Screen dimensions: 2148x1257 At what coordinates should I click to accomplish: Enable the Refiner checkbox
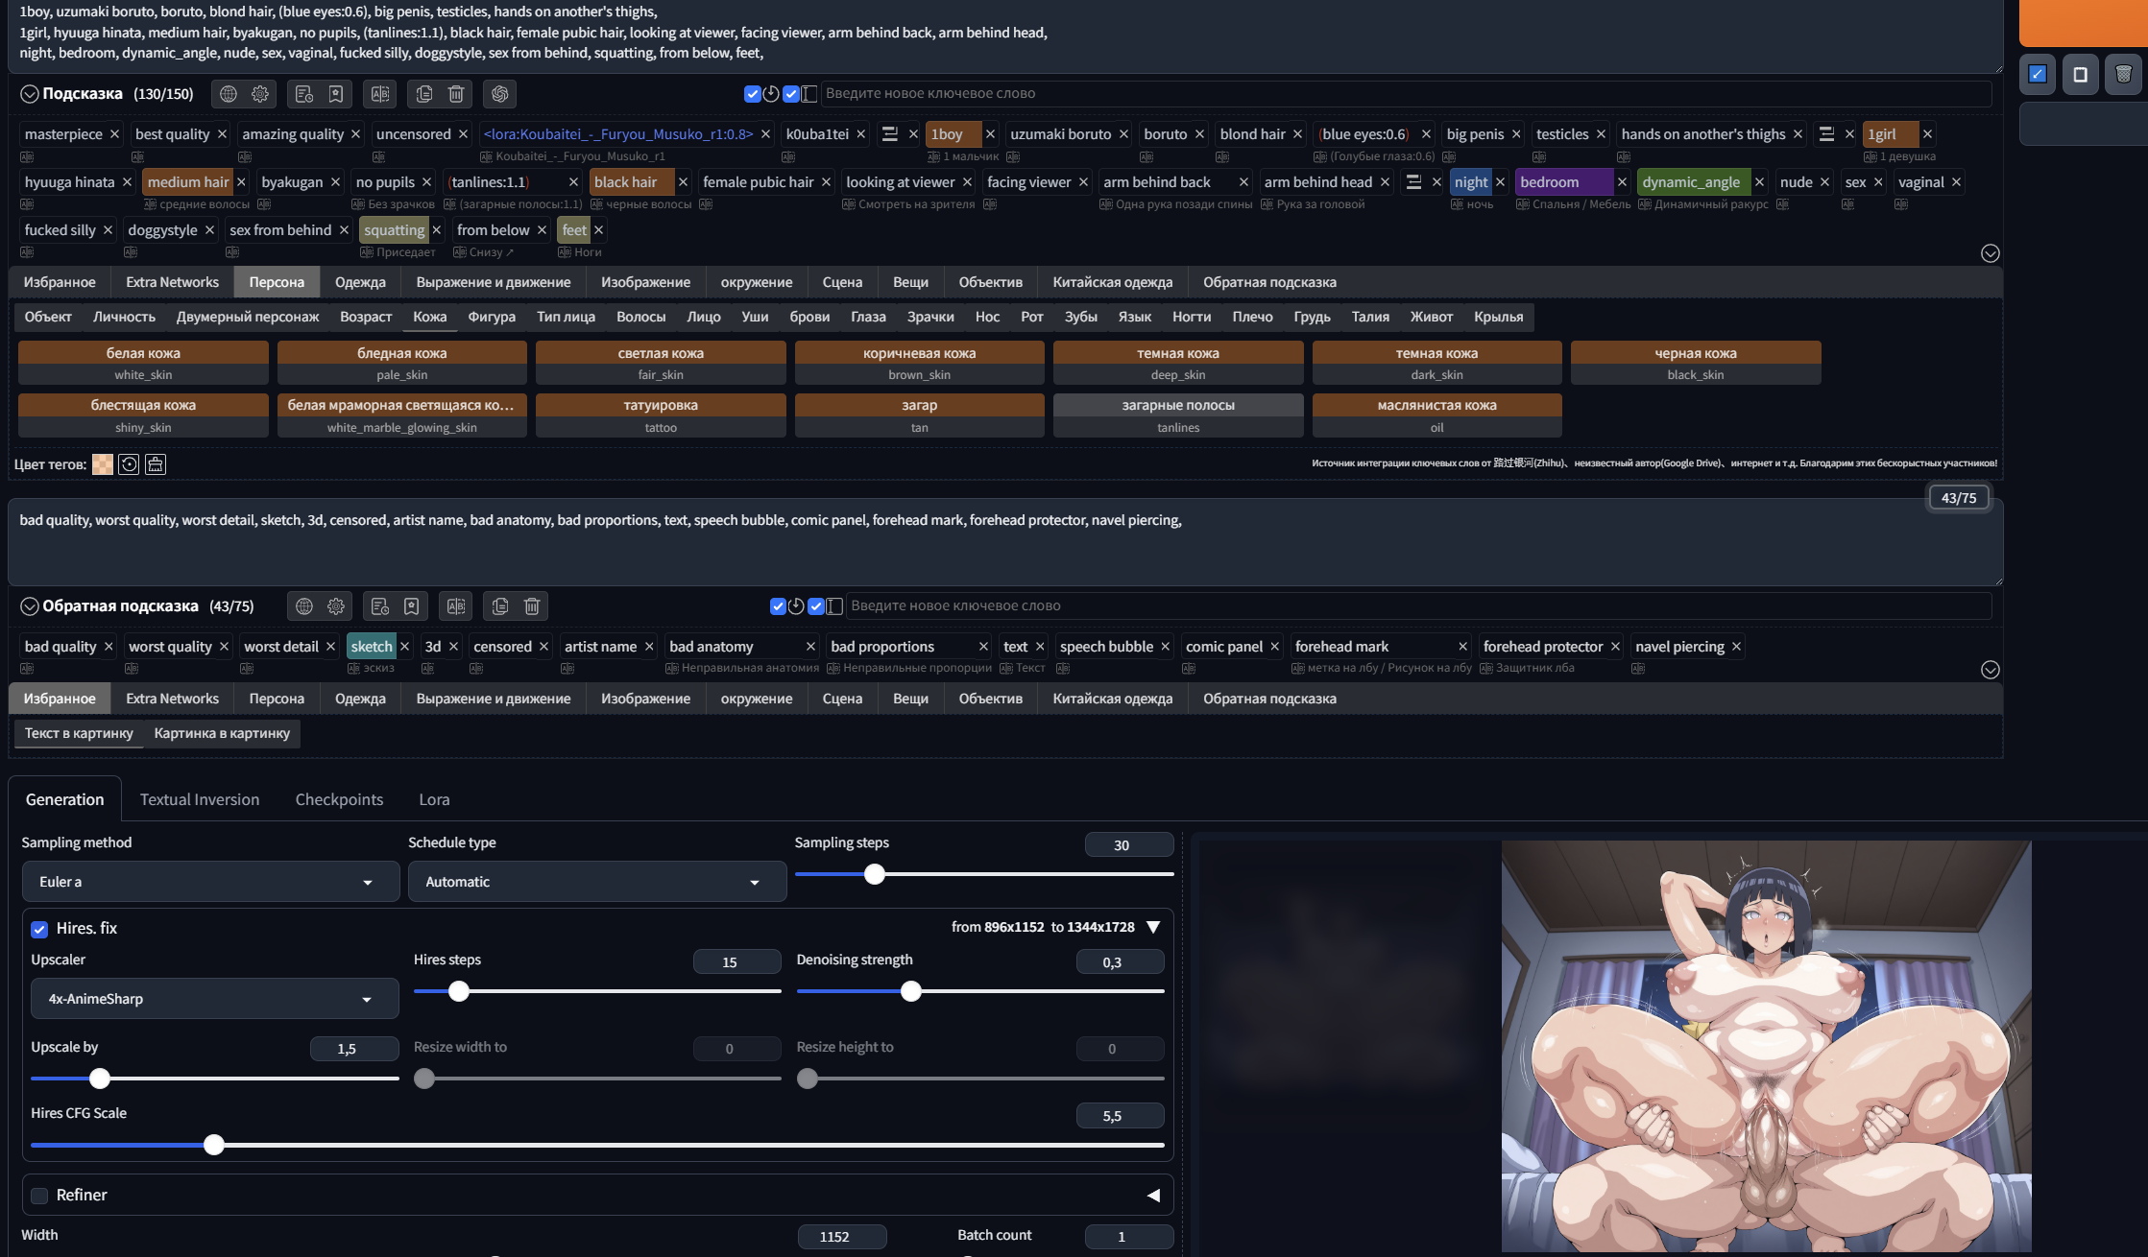(x=39, y=1196)
